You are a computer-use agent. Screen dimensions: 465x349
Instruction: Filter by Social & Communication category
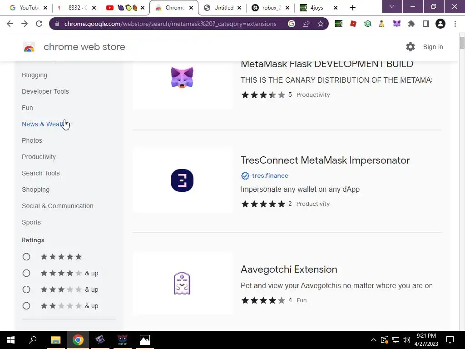pyautogui.click(x=58, y=206)
